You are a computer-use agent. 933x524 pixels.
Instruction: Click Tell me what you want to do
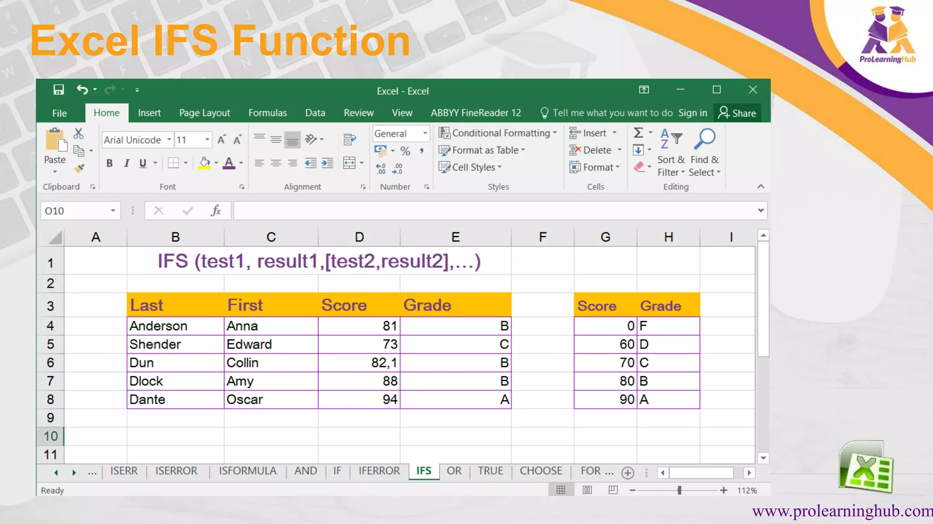pos(606,113)
